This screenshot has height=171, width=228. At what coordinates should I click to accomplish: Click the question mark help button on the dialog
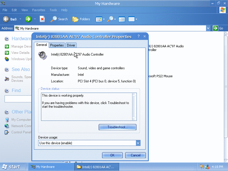point(139,36)
